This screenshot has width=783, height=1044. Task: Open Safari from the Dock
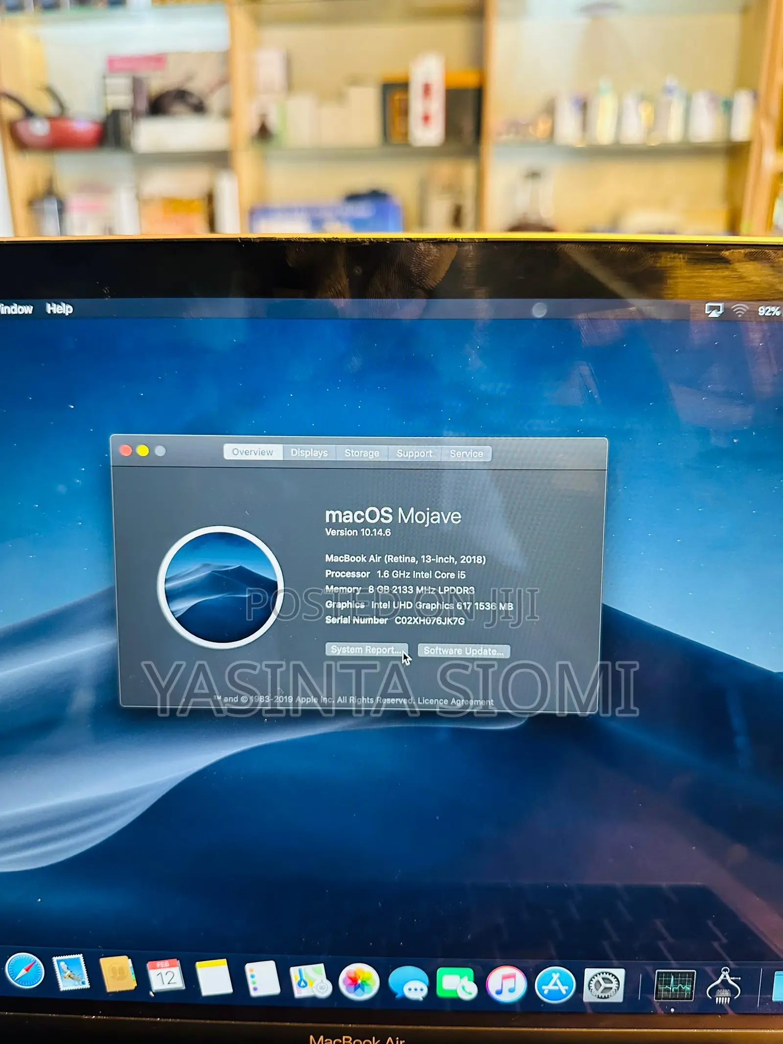(x=24, y=970)
